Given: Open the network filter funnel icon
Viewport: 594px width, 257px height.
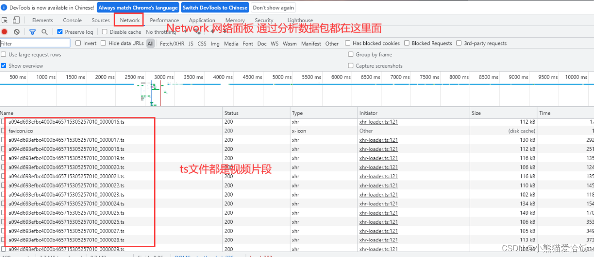Looking at the screenshot, I should 32,32.
